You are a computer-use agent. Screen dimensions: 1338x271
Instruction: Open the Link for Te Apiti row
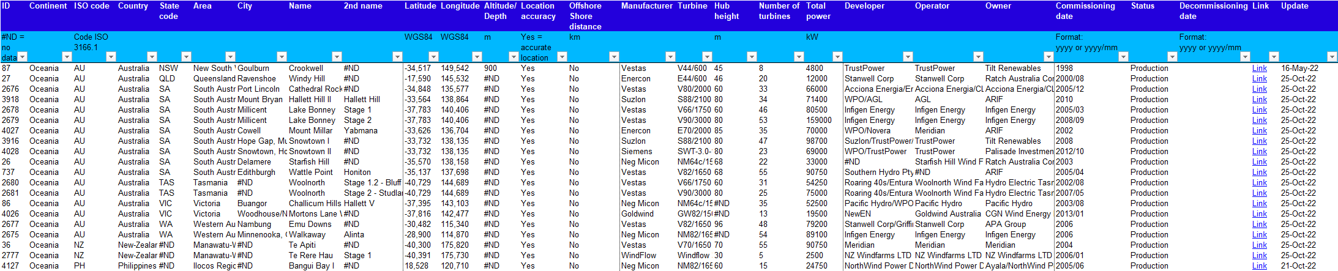click(x=1260, y=245)
